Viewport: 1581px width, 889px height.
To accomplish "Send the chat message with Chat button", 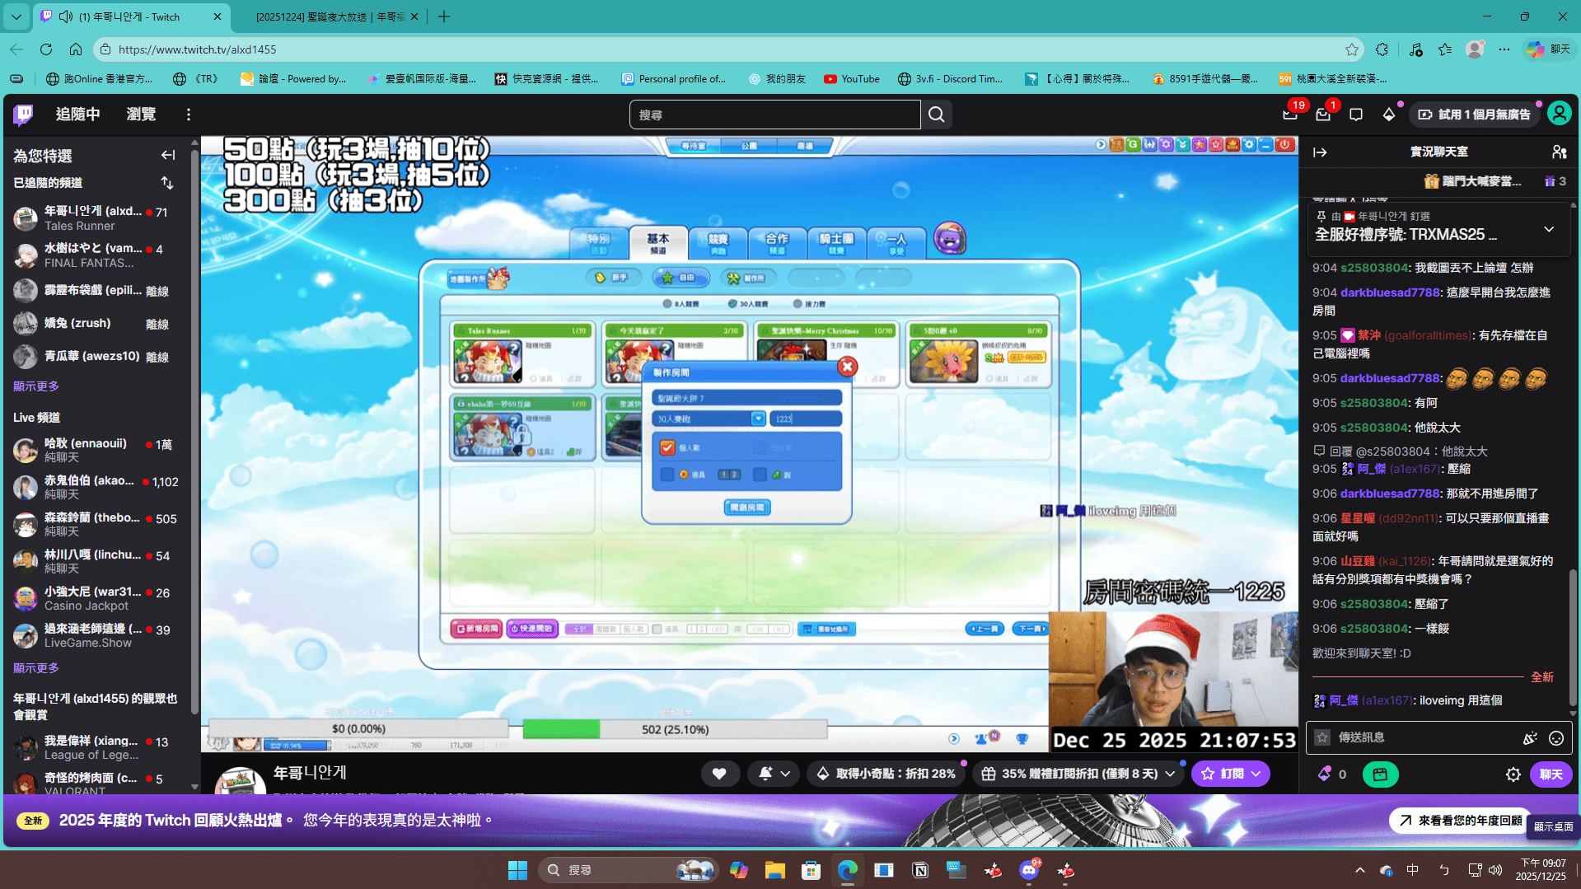I will (x=1551, y=774).
